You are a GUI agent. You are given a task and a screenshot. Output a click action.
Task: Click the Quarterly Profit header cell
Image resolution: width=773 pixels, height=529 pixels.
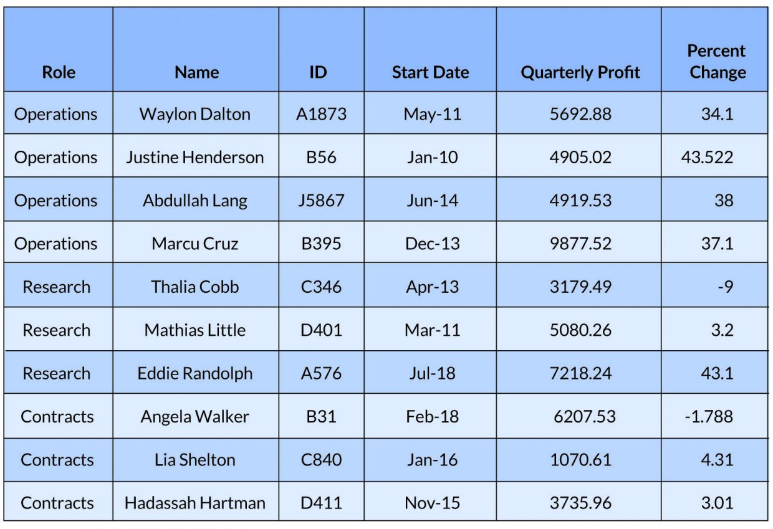(579, 50)
